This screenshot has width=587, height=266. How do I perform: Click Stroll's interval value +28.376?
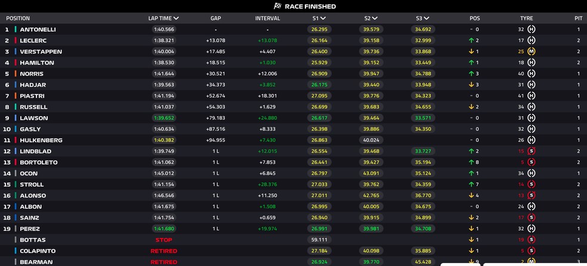(268, 184)
